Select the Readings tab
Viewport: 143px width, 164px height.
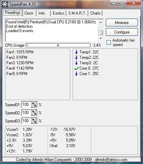click(13, 13)
